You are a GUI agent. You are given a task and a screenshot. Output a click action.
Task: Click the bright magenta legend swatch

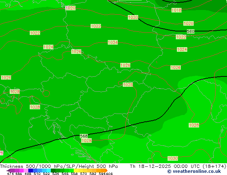pyautogui.click(x=21, y=170)
